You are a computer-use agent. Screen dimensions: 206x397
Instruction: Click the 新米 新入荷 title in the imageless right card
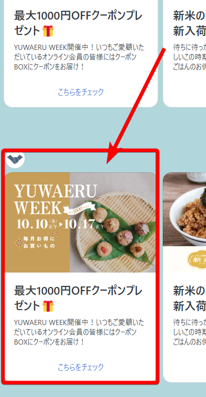pos(190,24)
